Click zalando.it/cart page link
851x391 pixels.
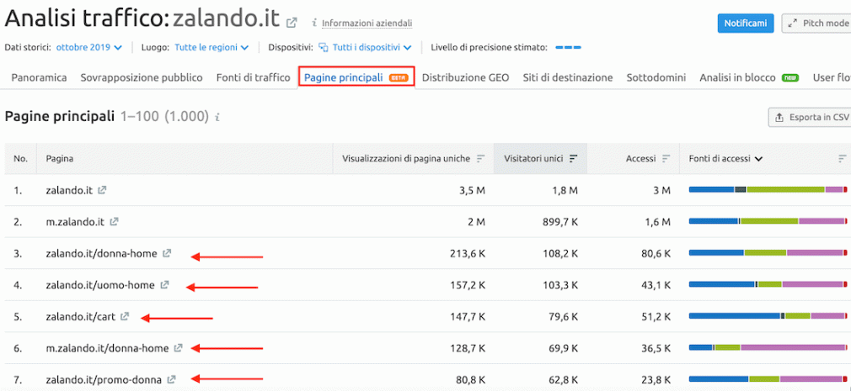(x=80, y=316)
